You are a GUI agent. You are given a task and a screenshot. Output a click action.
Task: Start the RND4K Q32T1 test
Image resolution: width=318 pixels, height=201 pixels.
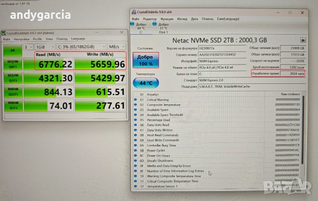(13, 92)
